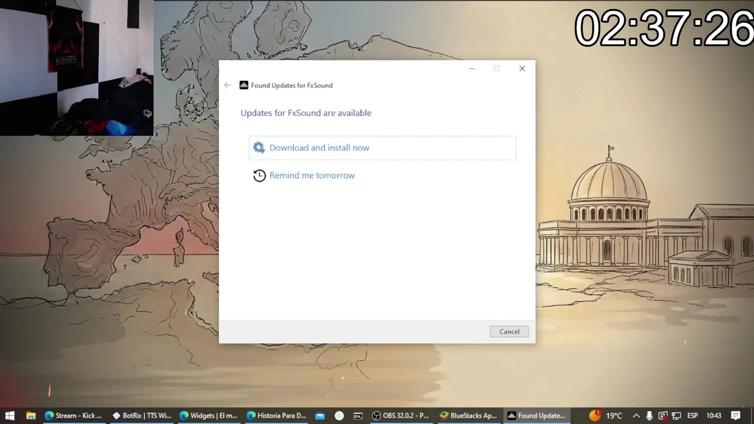Click Download and install now

382,148
